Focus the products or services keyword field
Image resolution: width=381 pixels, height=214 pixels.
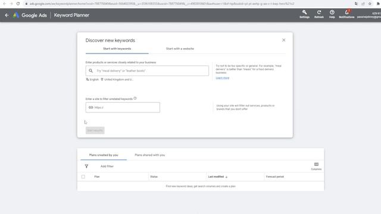[147, 71]
